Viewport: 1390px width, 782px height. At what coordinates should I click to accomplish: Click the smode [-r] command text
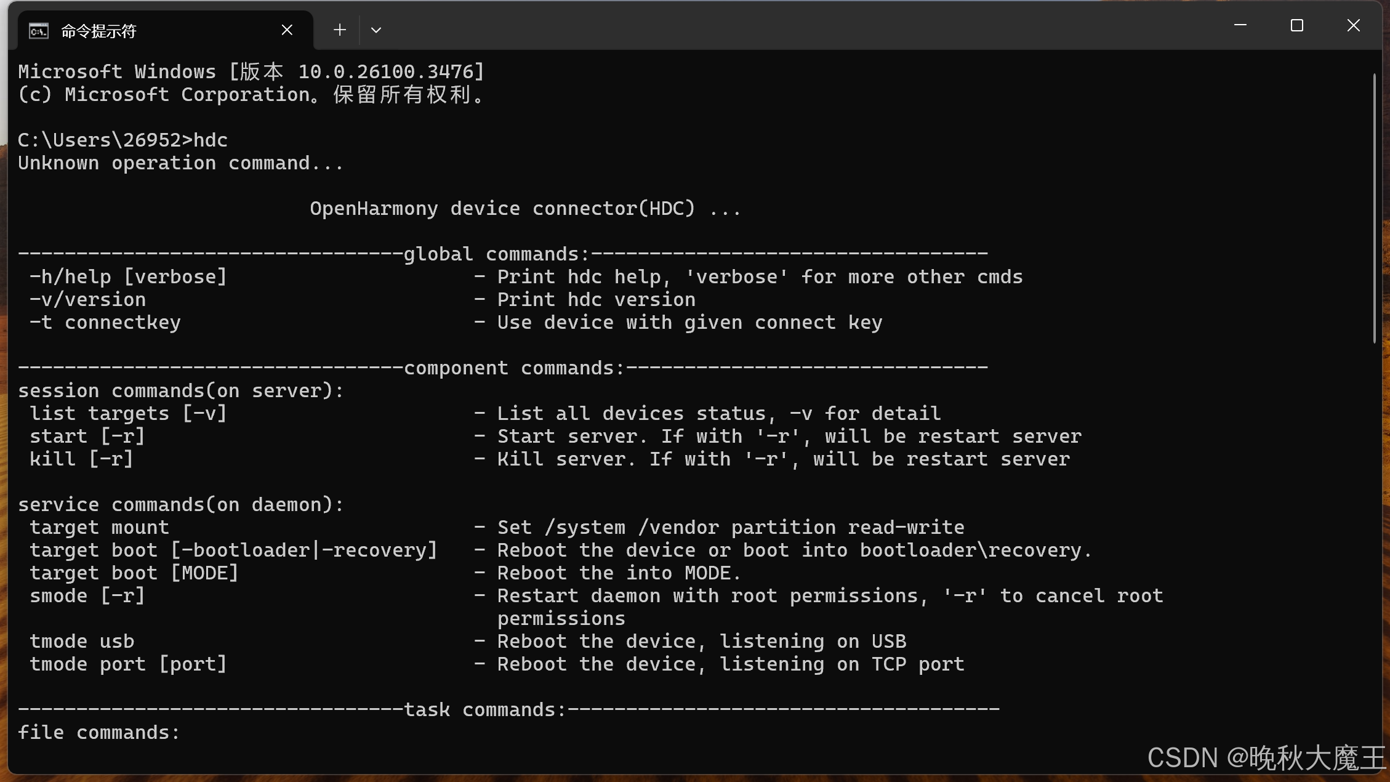87,596
